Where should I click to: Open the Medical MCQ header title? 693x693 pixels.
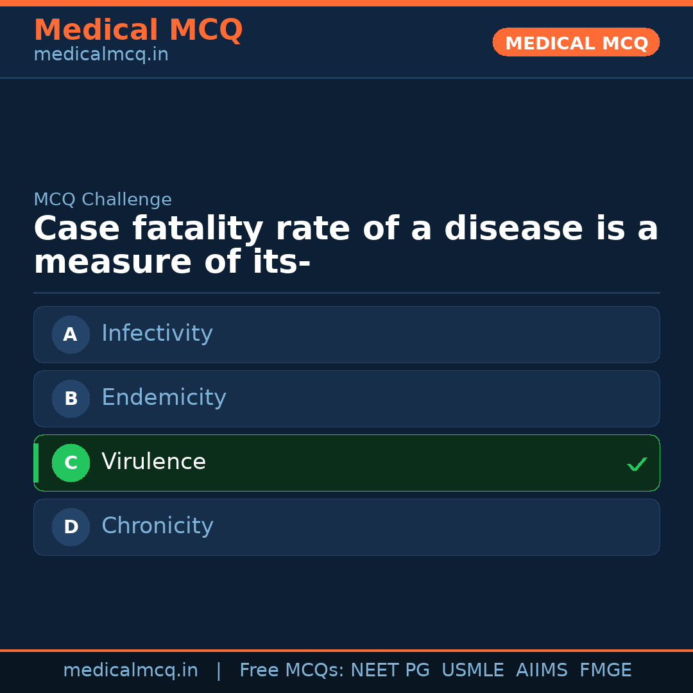click(x=138, y=30)
